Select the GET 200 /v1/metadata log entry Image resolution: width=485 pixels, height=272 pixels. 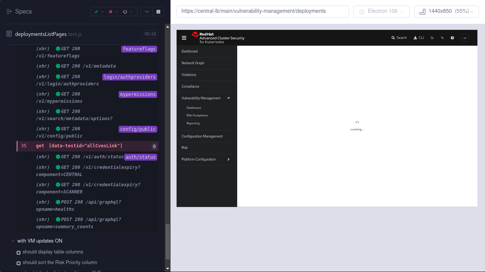[88, 66]
